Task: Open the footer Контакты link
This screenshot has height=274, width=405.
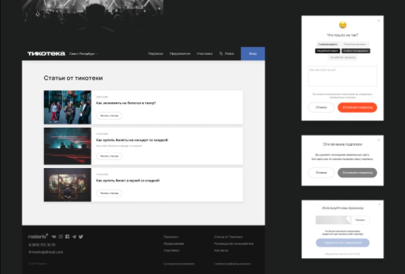Action: coord(221,250)
